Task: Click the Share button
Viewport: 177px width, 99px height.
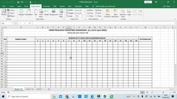Action: pos(167,6)
